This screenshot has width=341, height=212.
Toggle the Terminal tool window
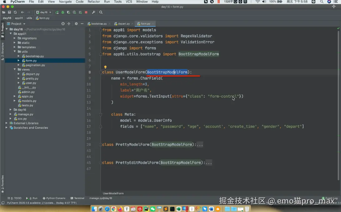tap(77, 198)
